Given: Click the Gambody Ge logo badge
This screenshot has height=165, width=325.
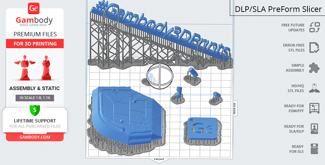Looking at the screenshot, I should pyautogui.click(x=34, y=9).
